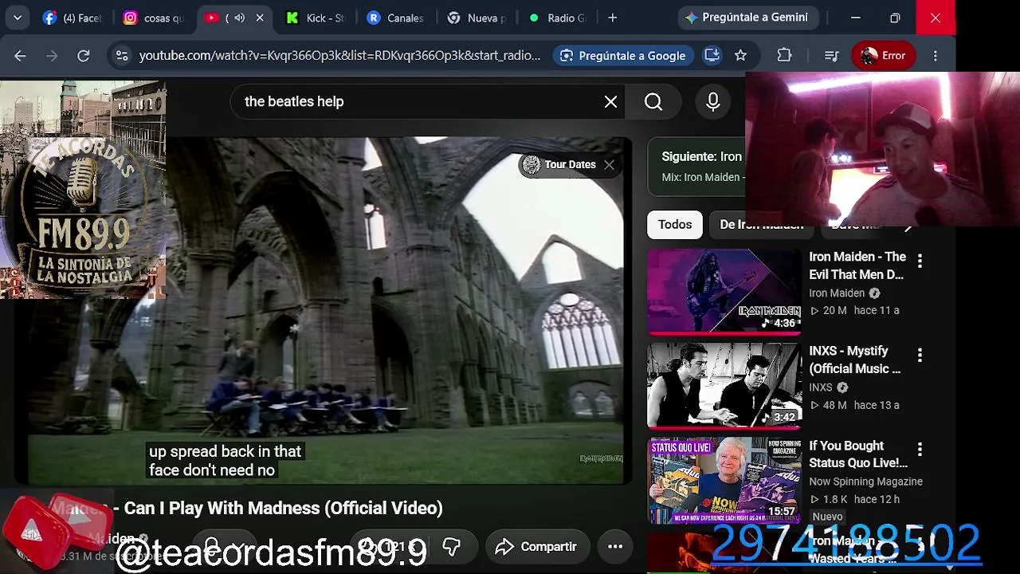Switch to the Kick tab
Viewport: 1020px width, 574px height.
click(x=315, y=18)
